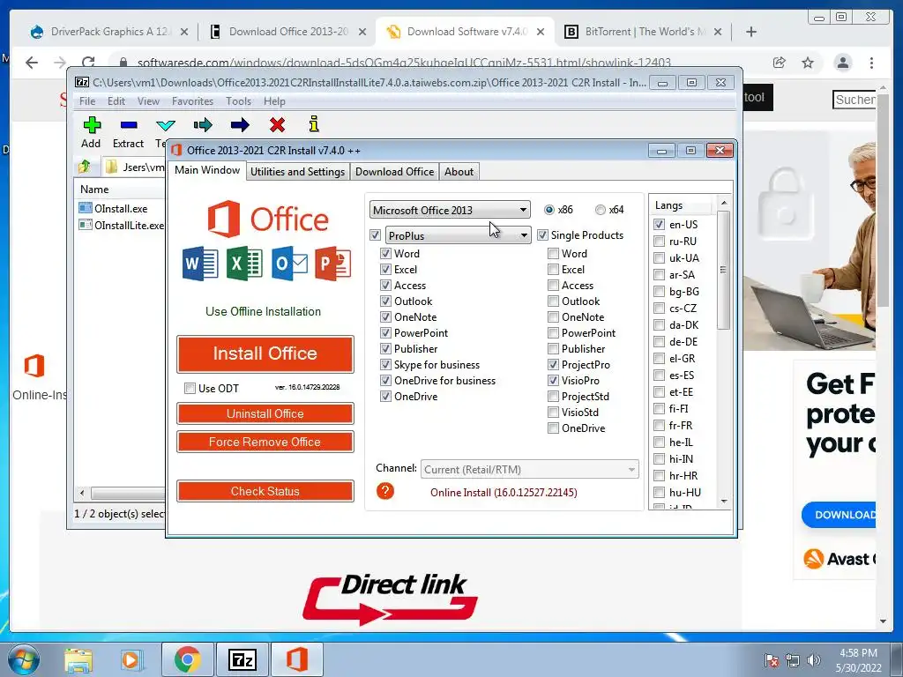Screen dimensions: 903x677
Task: Switch to Utilities and Settings tab
Action: click(x=297, y=172)
